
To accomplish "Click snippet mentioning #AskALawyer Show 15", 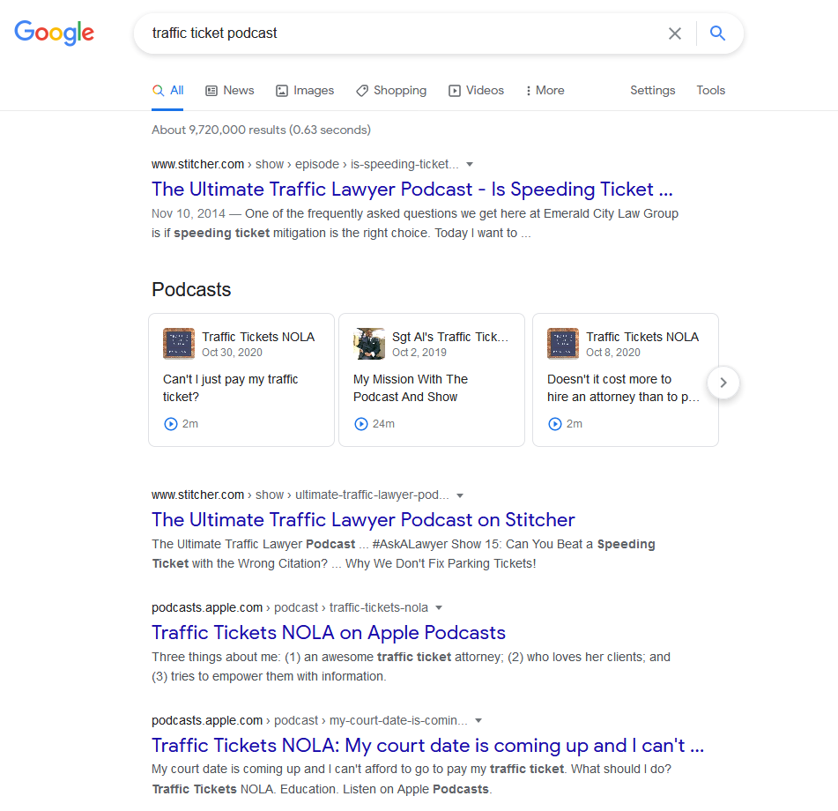I will pyautogui.click(x=404, y=554).
